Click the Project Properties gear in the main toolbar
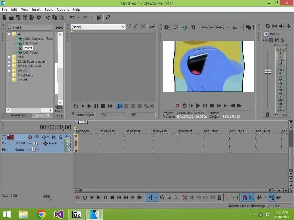294x220 pixels. [x=39, y=17]
